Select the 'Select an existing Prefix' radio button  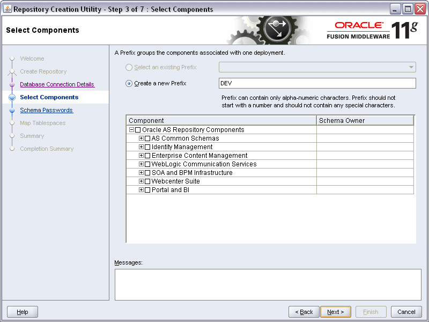click(x=129, y=68)
